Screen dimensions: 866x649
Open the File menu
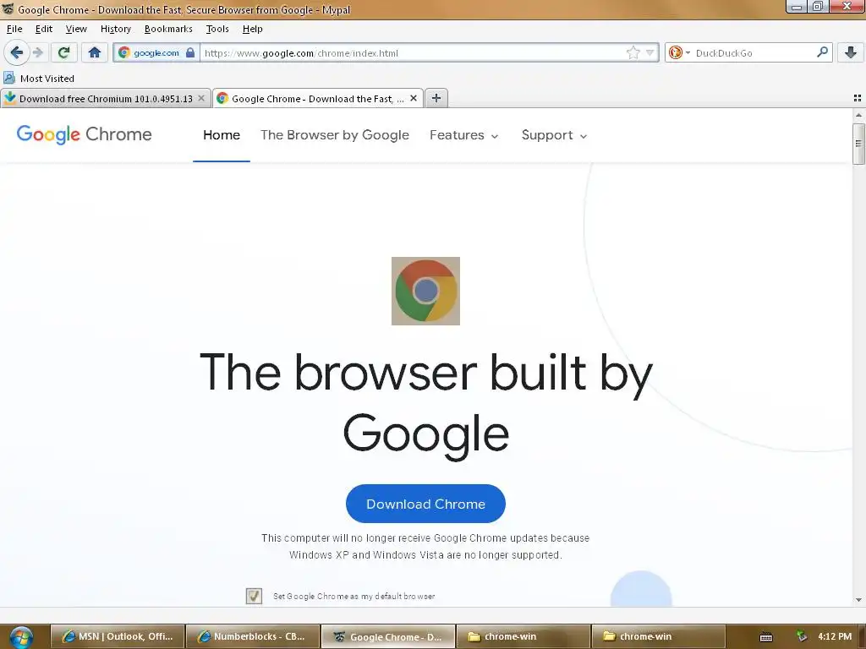coord(14,29)
